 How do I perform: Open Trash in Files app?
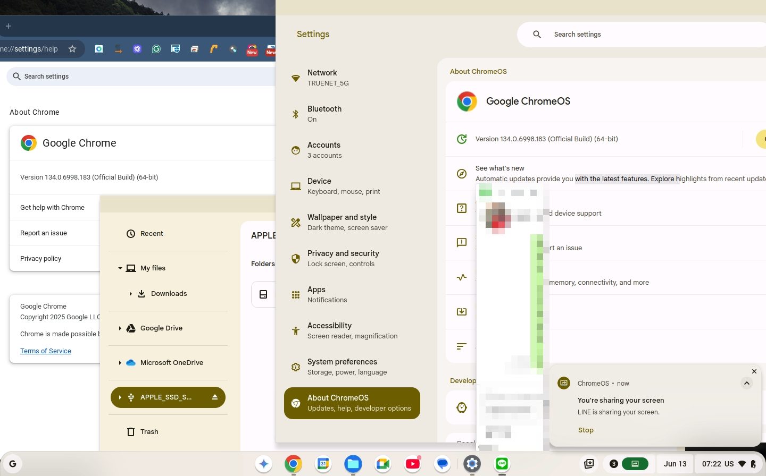[x=168, y=432]
